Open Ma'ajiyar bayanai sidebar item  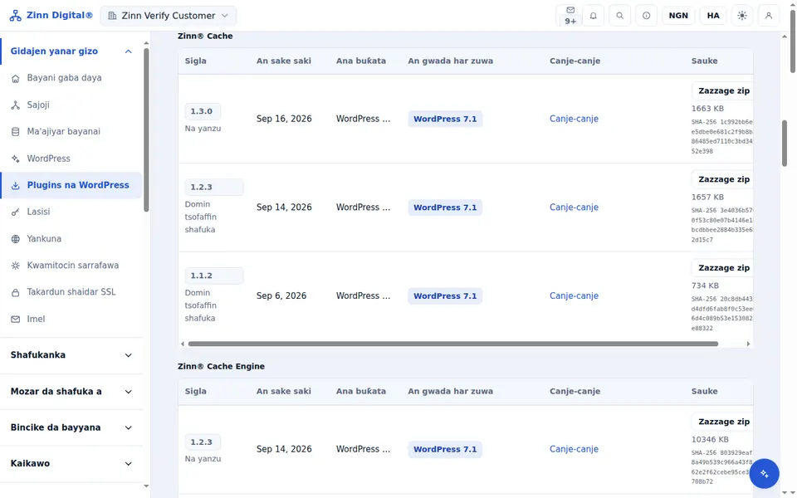64,132
